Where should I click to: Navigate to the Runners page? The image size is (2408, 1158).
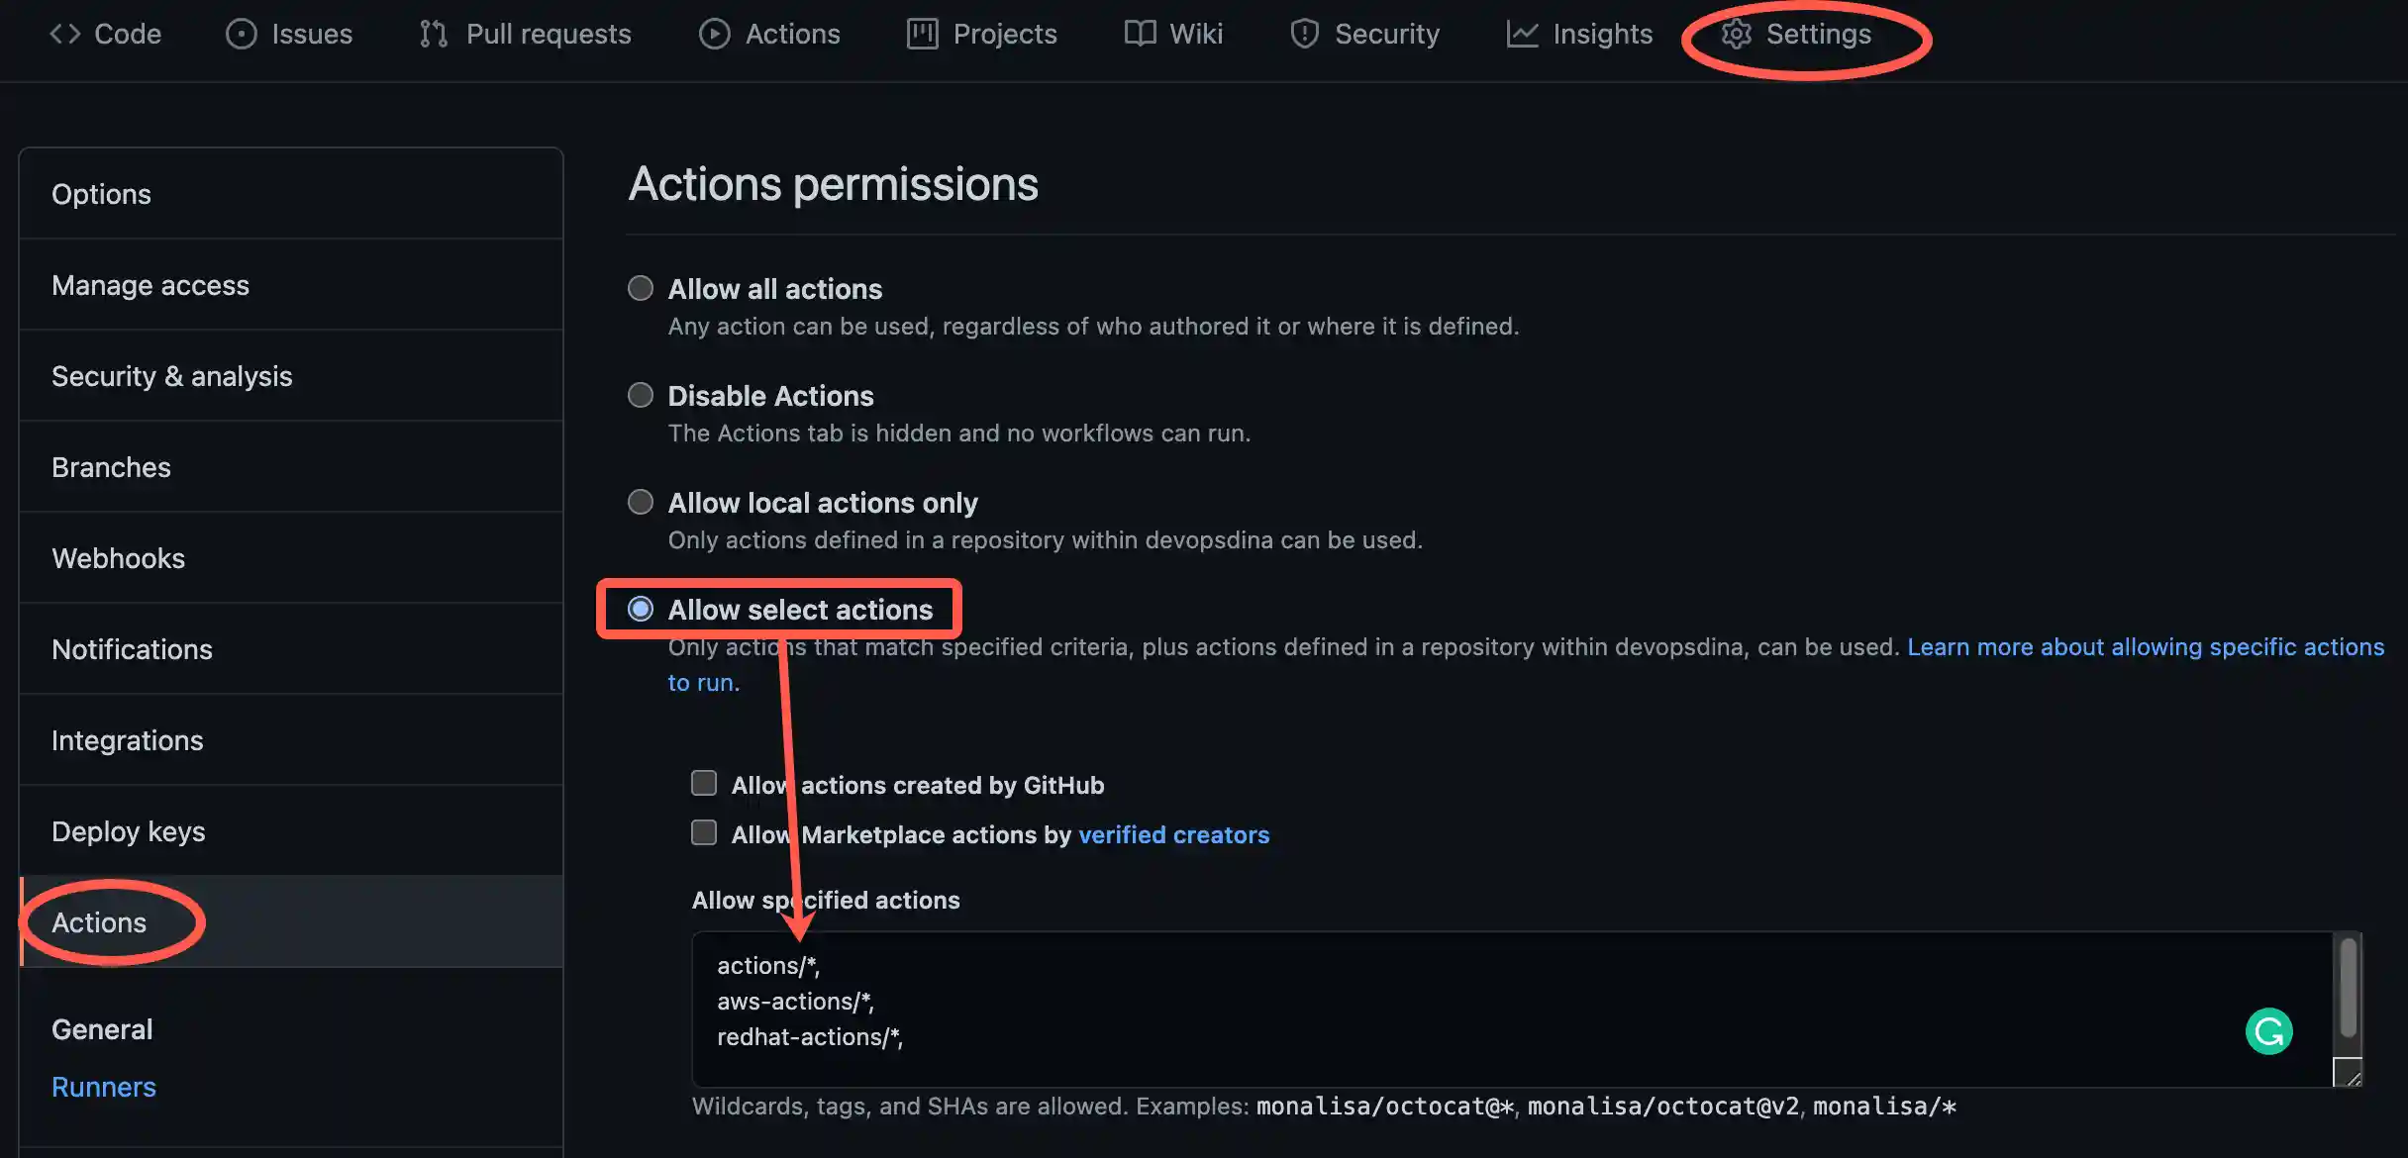(103, 1086)
